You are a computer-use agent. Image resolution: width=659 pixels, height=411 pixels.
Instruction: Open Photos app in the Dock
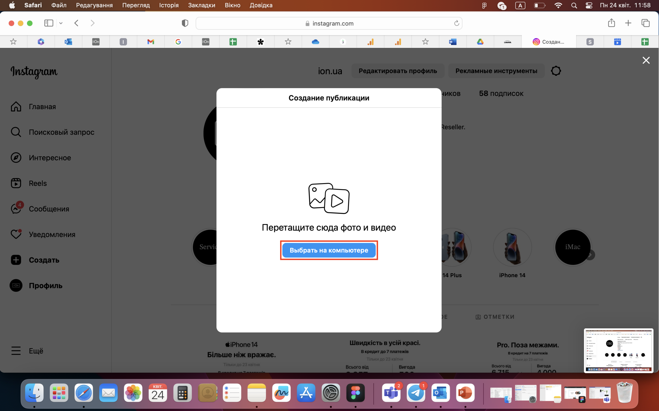(x=133, y=393)
